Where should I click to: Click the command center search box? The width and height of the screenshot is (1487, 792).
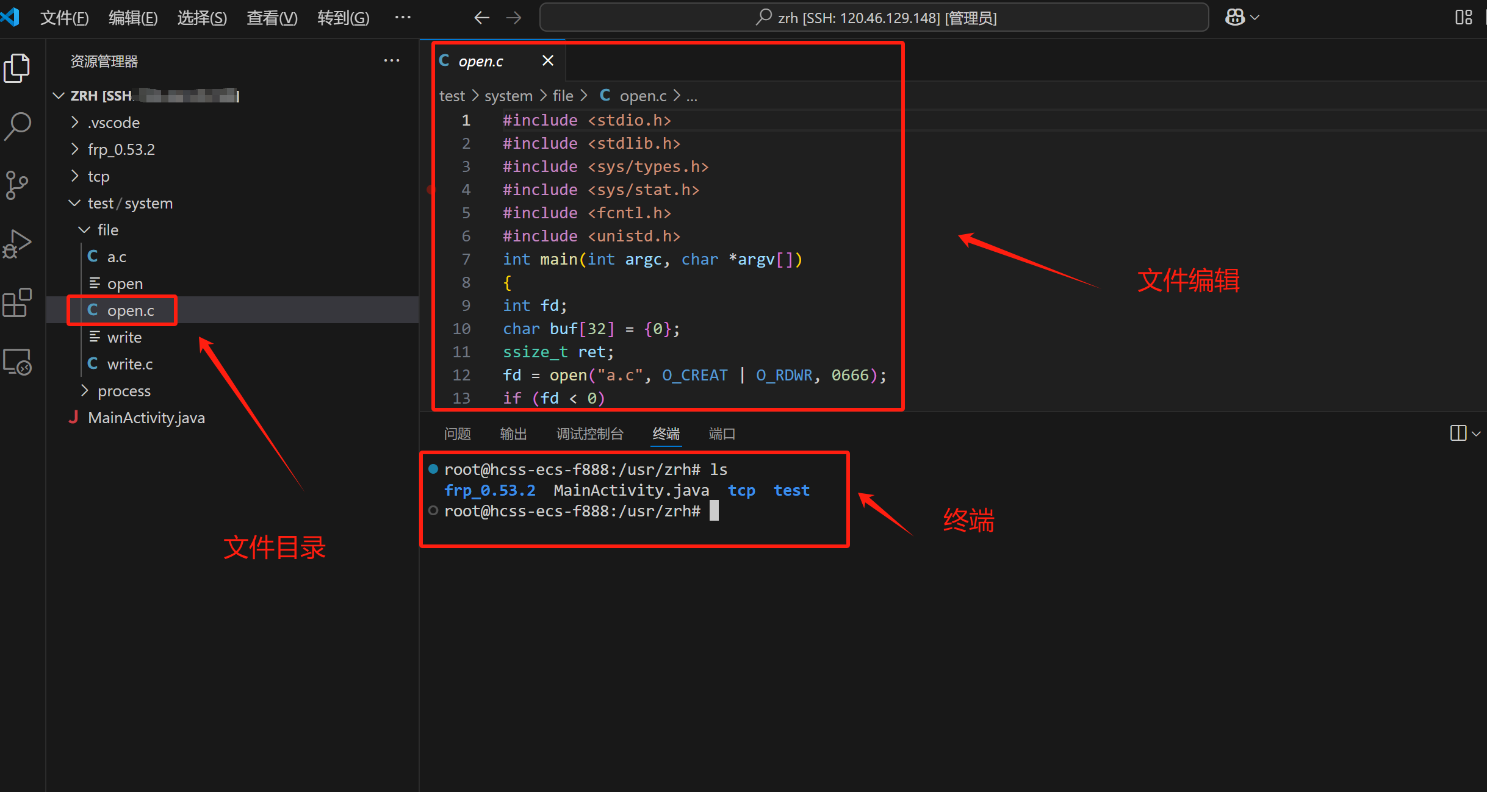[x=874, y=18]
